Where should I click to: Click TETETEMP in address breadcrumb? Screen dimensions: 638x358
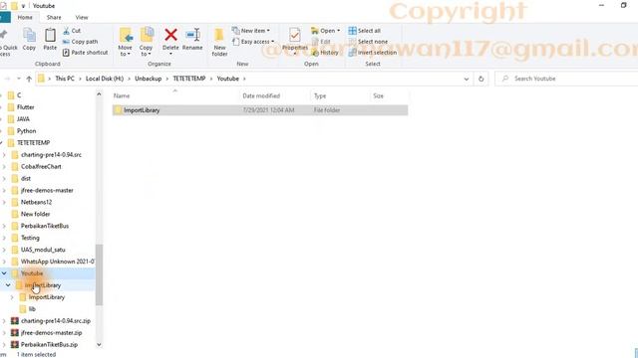click(x=189, y=79)
